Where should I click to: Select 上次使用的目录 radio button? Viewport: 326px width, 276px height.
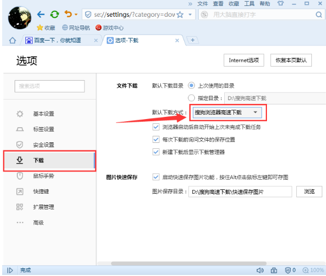191,86
